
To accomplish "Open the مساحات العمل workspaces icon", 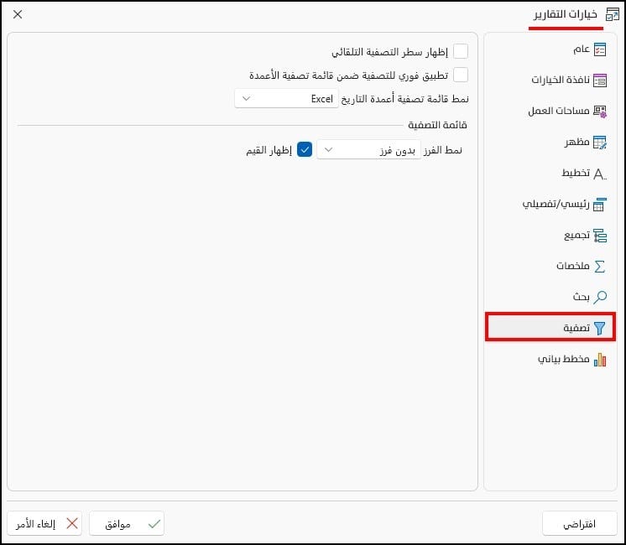I will [x=600, y=112].
